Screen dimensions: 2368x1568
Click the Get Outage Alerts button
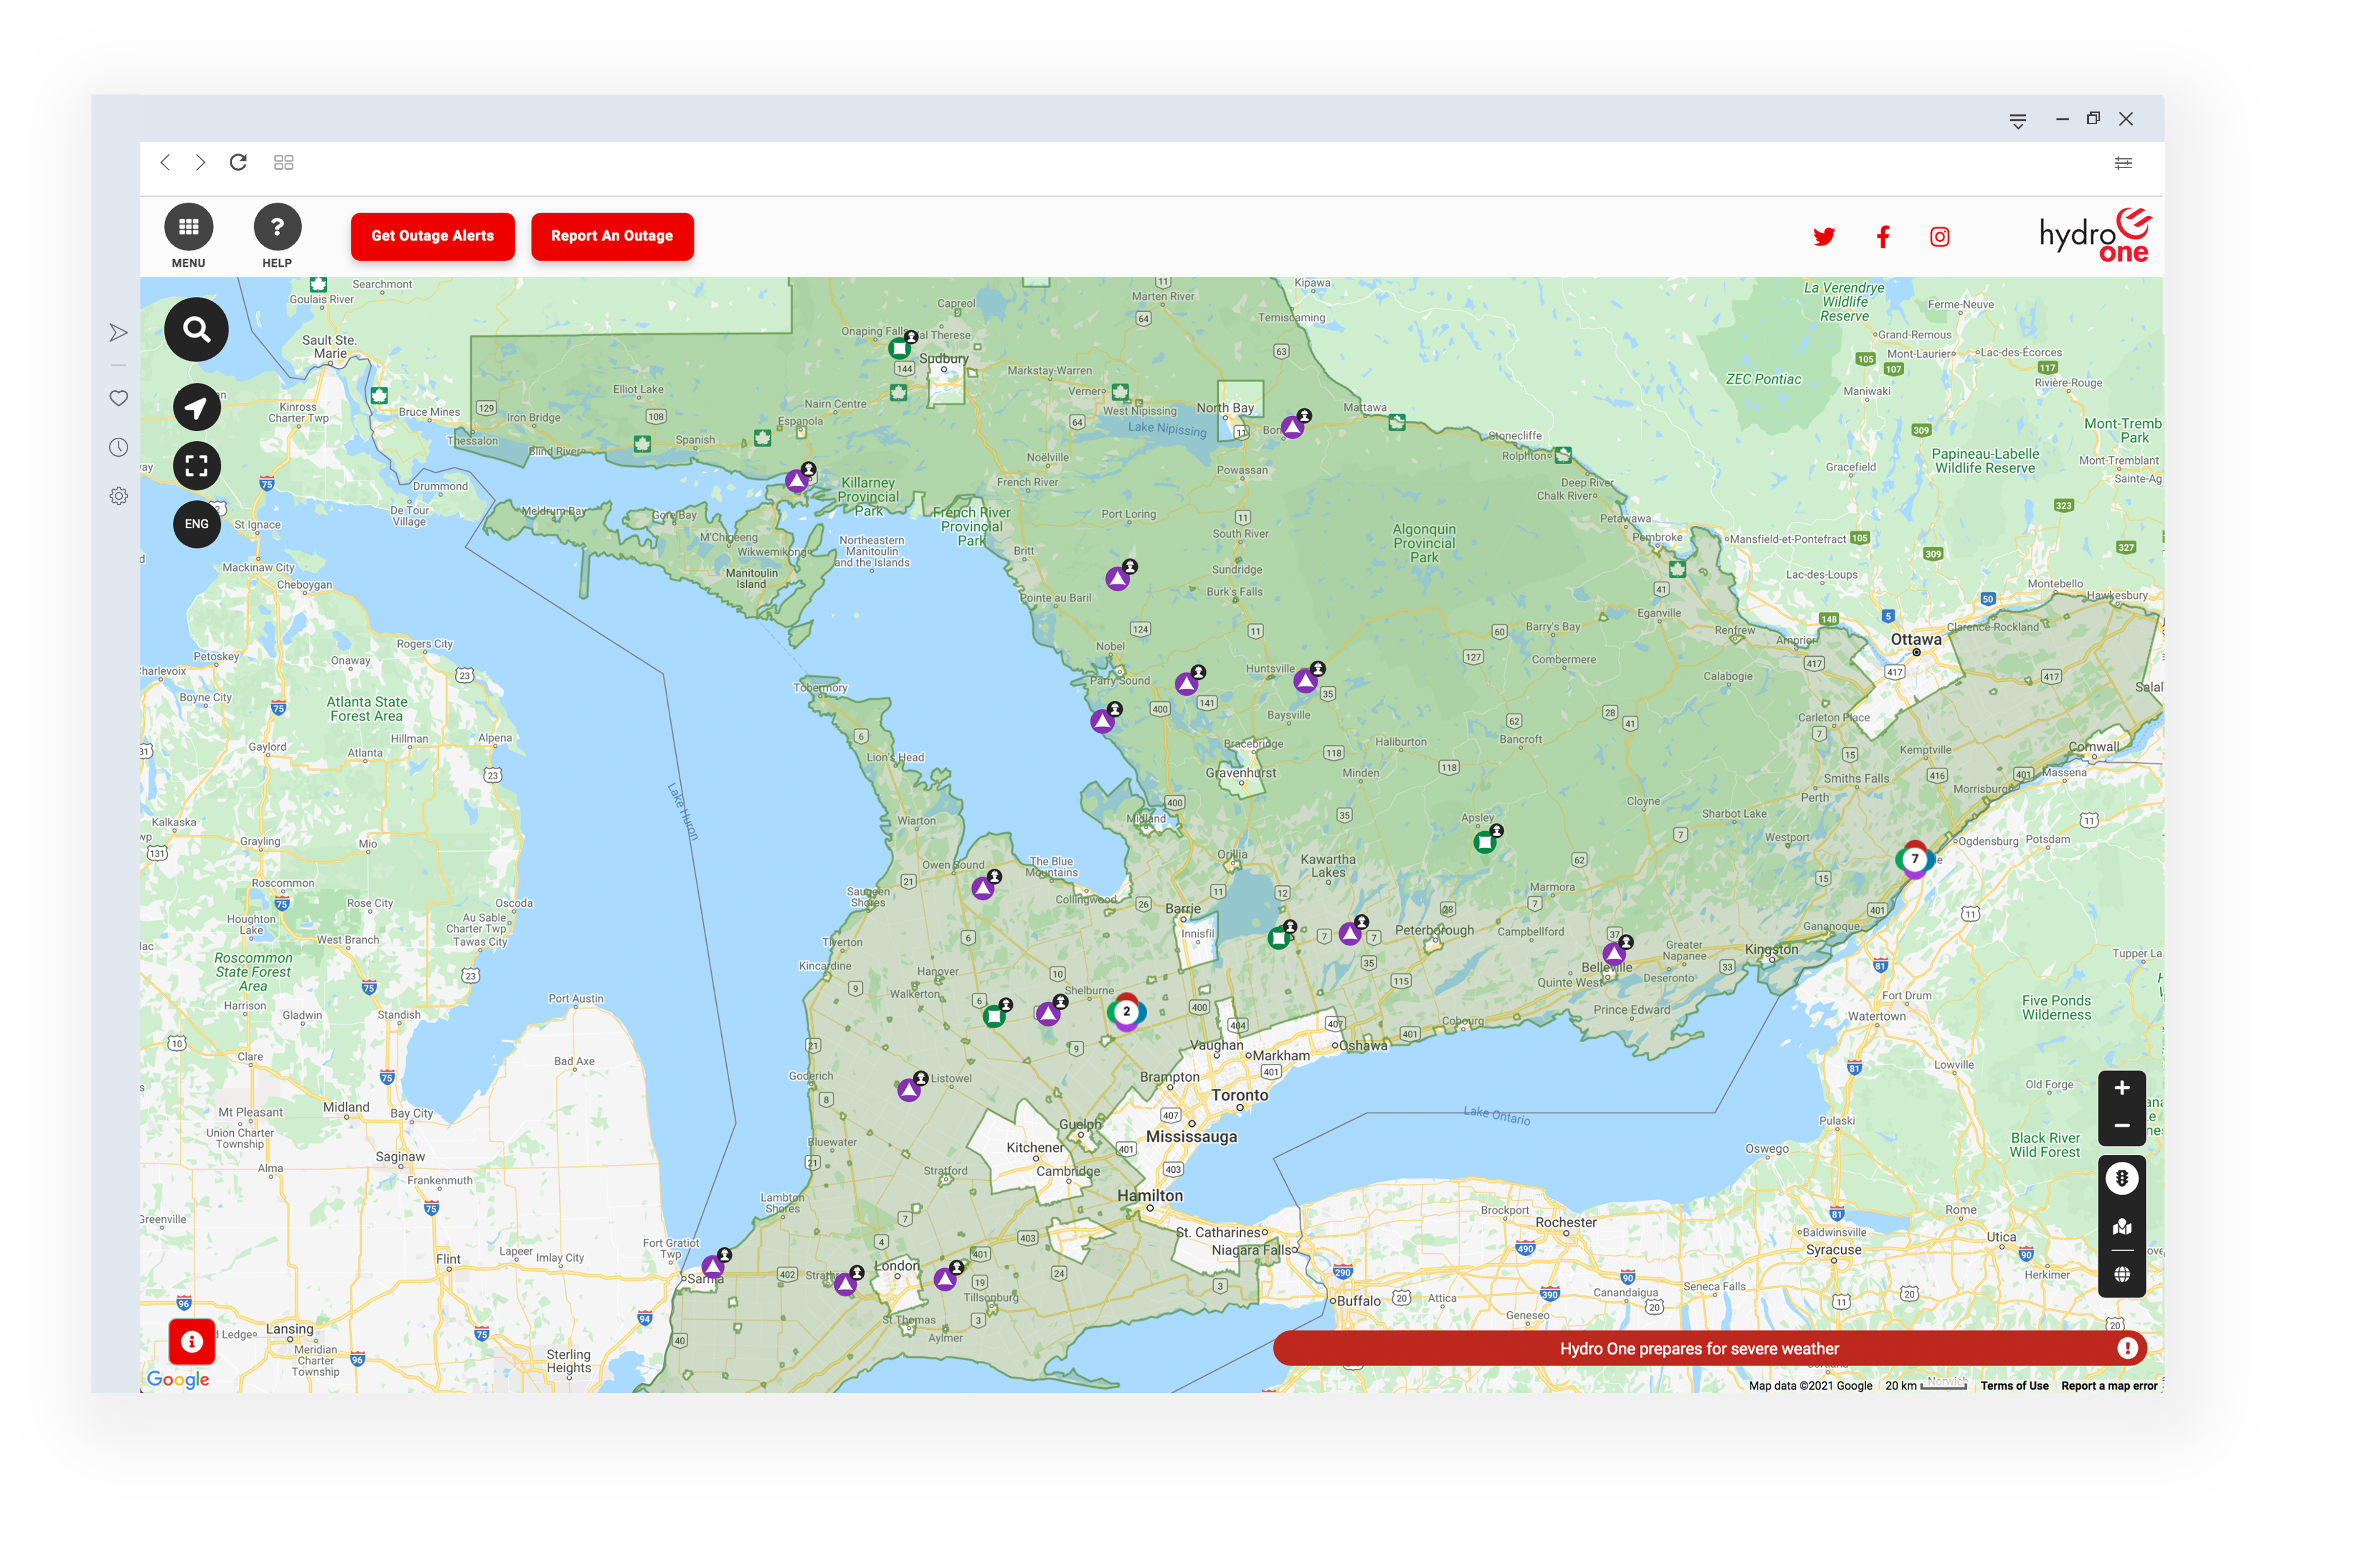tap(432, 236)
